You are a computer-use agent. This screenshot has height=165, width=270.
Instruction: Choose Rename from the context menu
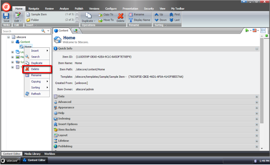37,75
